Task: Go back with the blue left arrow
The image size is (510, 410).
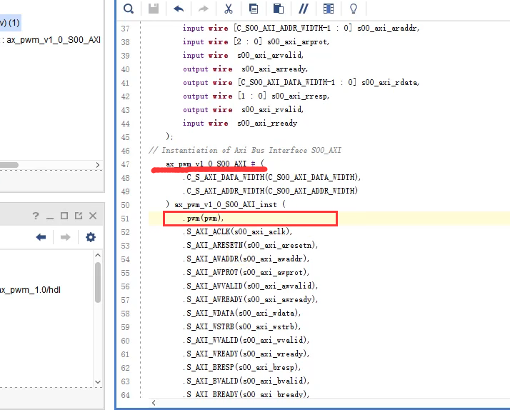Action: pyautogui.click(x=41, y=237)
